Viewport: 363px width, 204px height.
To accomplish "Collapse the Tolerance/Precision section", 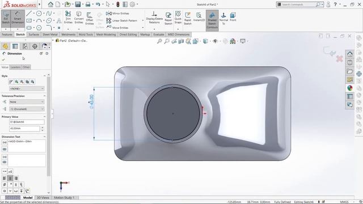I will pyautogui.click(x=44, y=96).
